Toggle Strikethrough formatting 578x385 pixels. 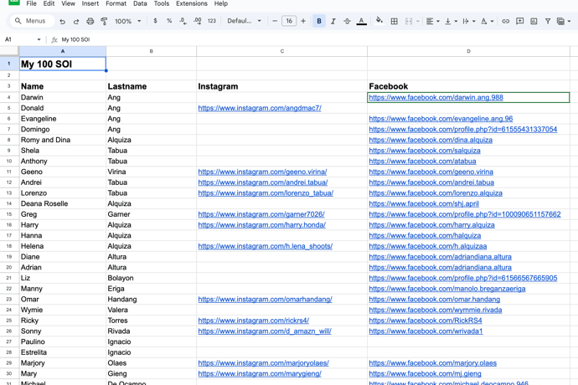[347, 22]
